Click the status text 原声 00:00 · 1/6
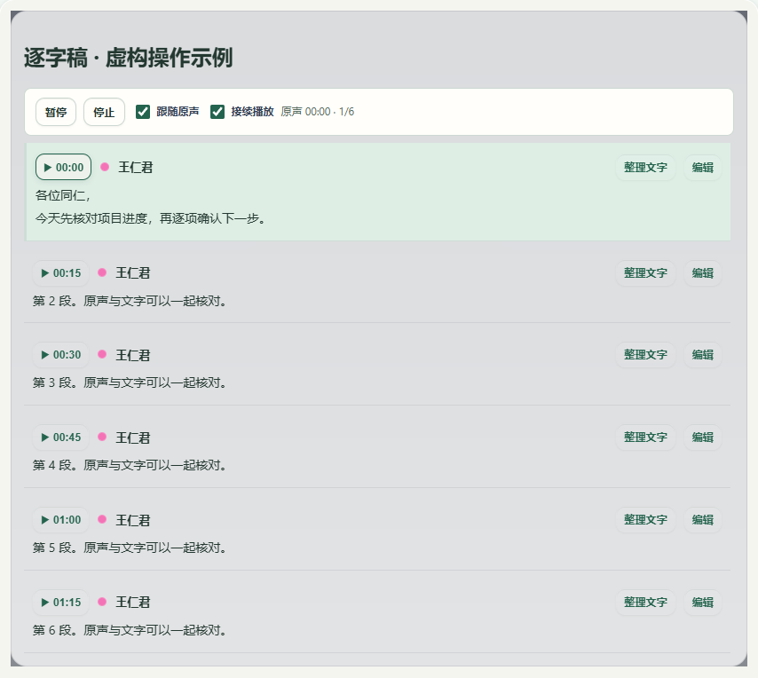The width and height of the screenshot is (758, 678). [318, 112]
